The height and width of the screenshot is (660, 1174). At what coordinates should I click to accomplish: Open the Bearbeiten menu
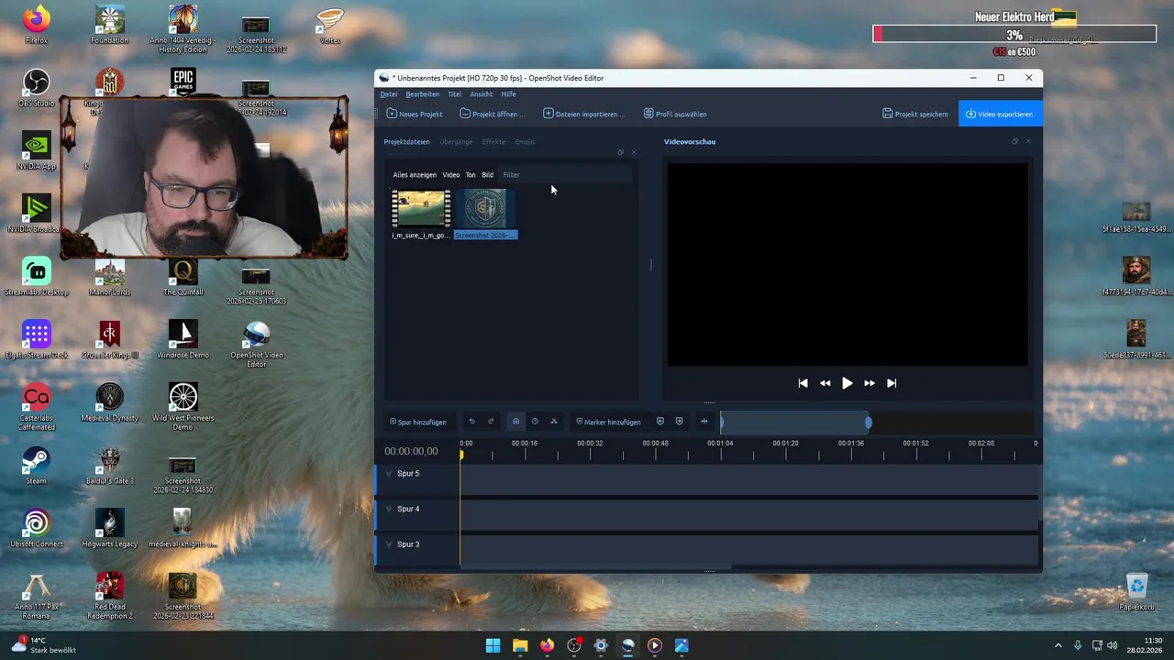[423, 93]
